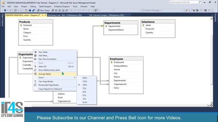Click the navigate backward toolbar icon
This screenshot has height=122, width=218.
[x=5, y=11]
